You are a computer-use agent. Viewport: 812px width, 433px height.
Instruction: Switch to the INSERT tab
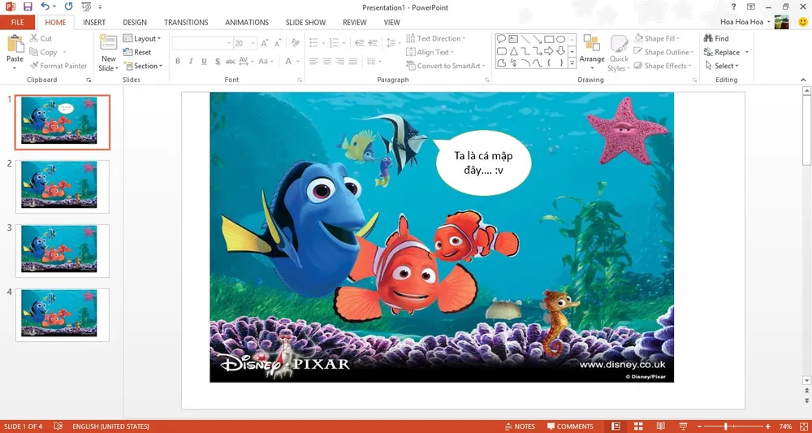pyautogui.click(x=94, y=22)
